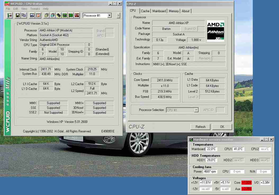The width and height of the screenshot is (279, 195).
Task: Switch to the Memory tab in CPU-Z
Action: [174, 11]
